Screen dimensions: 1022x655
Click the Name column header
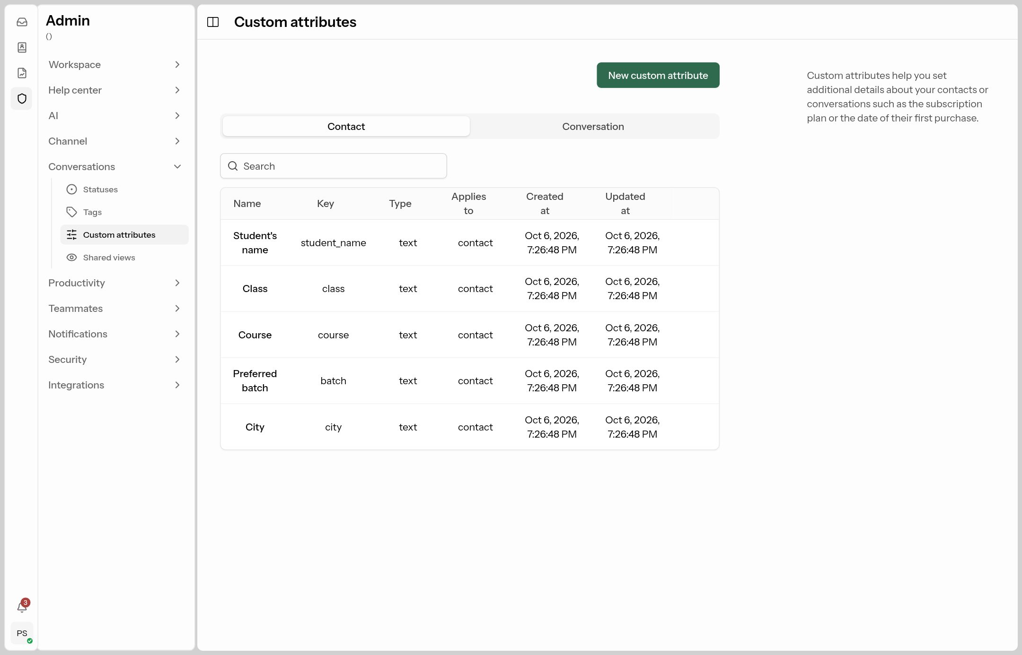[247, 204]
